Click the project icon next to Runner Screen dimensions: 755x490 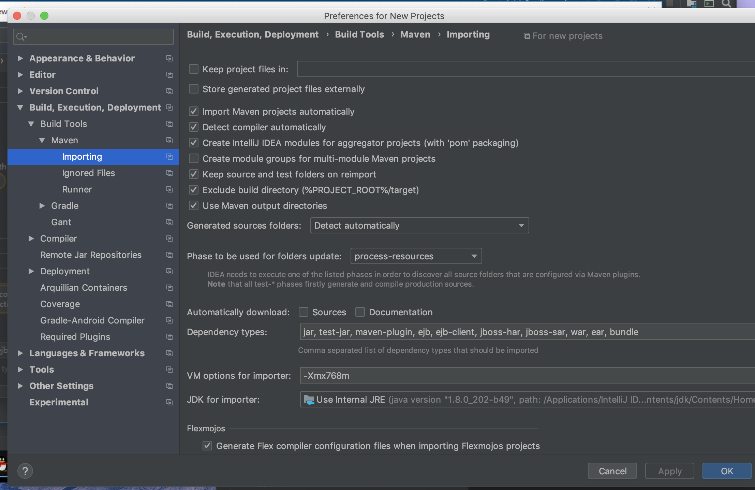click(x=169, y=189)
